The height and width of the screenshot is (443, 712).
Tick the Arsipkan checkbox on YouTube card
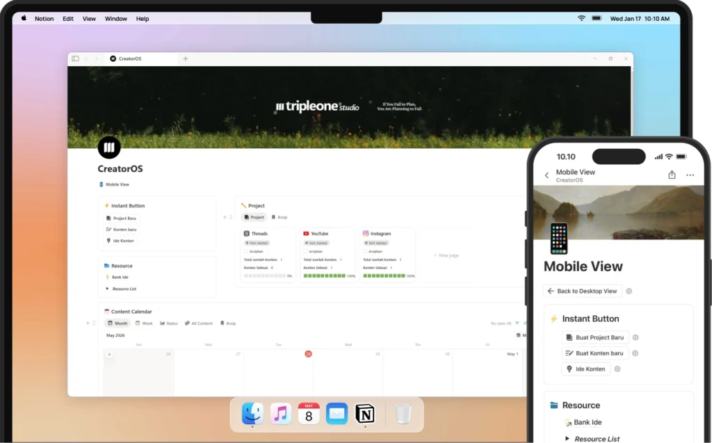307,251
